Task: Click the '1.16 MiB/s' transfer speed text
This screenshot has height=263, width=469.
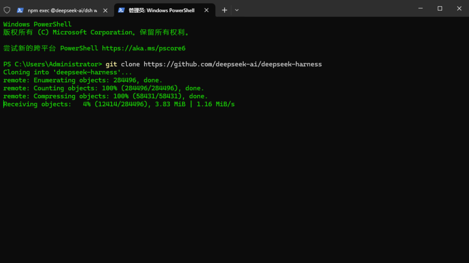Action: (216, 104)
